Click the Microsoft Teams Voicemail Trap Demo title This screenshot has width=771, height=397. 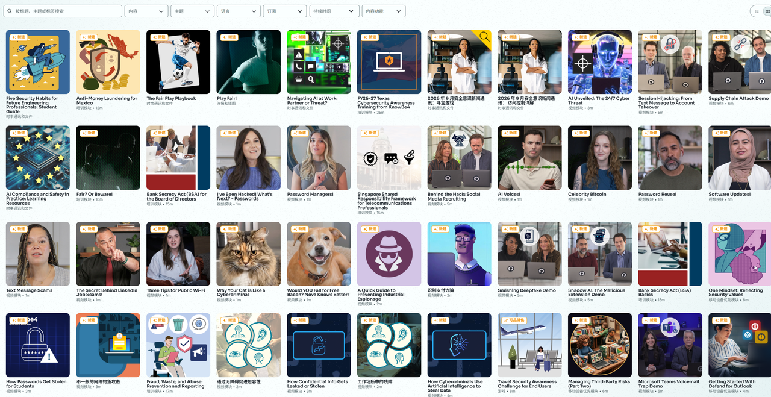point(669,384)
